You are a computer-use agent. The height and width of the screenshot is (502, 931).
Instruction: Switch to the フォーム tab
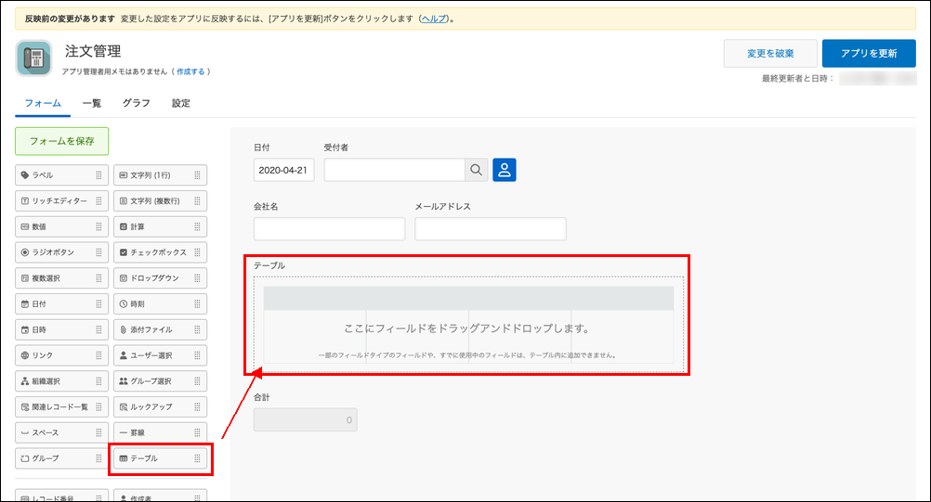pos(43,103)
